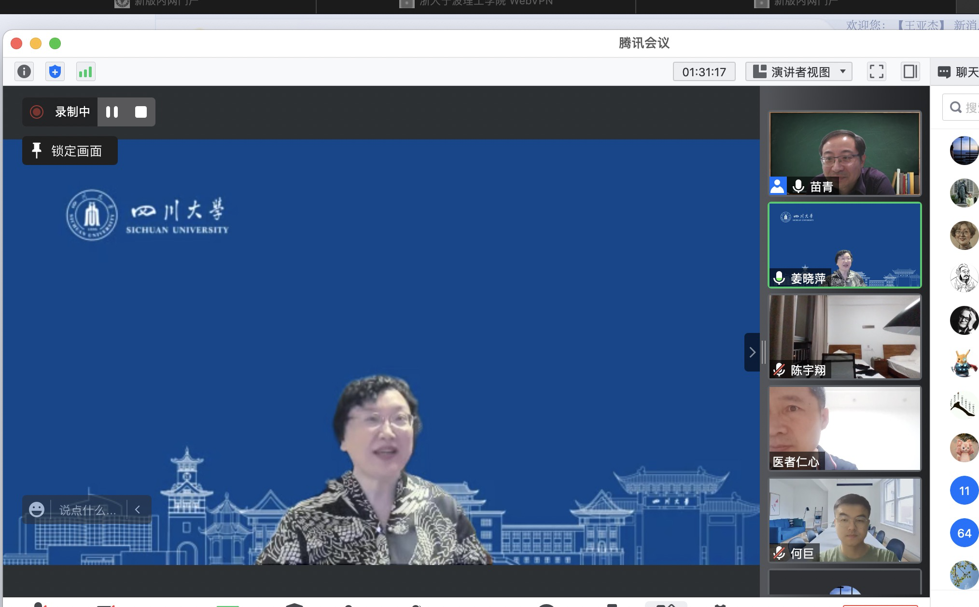
Task: Click the blue 64 avatar in sidebar
Action: pyautogui.click(x=964, y=533)
